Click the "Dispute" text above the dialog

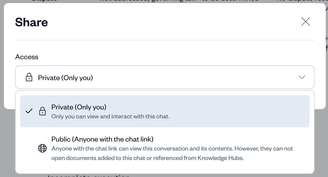(45, 1)
